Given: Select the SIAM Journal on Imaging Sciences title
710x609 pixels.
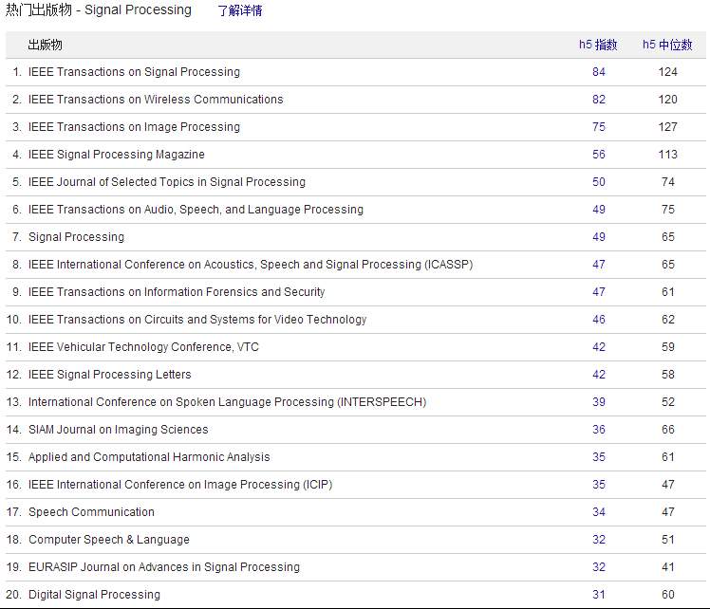Looking at the screenshot, I should pyautogui.click(x=119, y=430).
